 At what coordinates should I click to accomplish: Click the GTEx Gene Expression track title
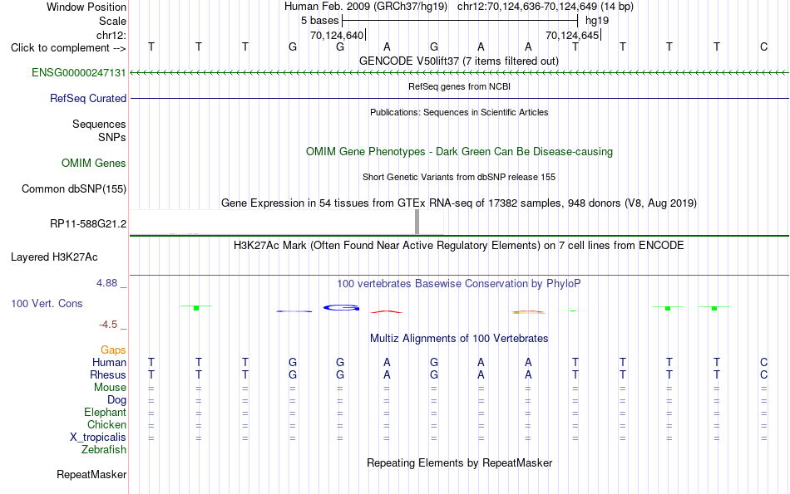459,203
